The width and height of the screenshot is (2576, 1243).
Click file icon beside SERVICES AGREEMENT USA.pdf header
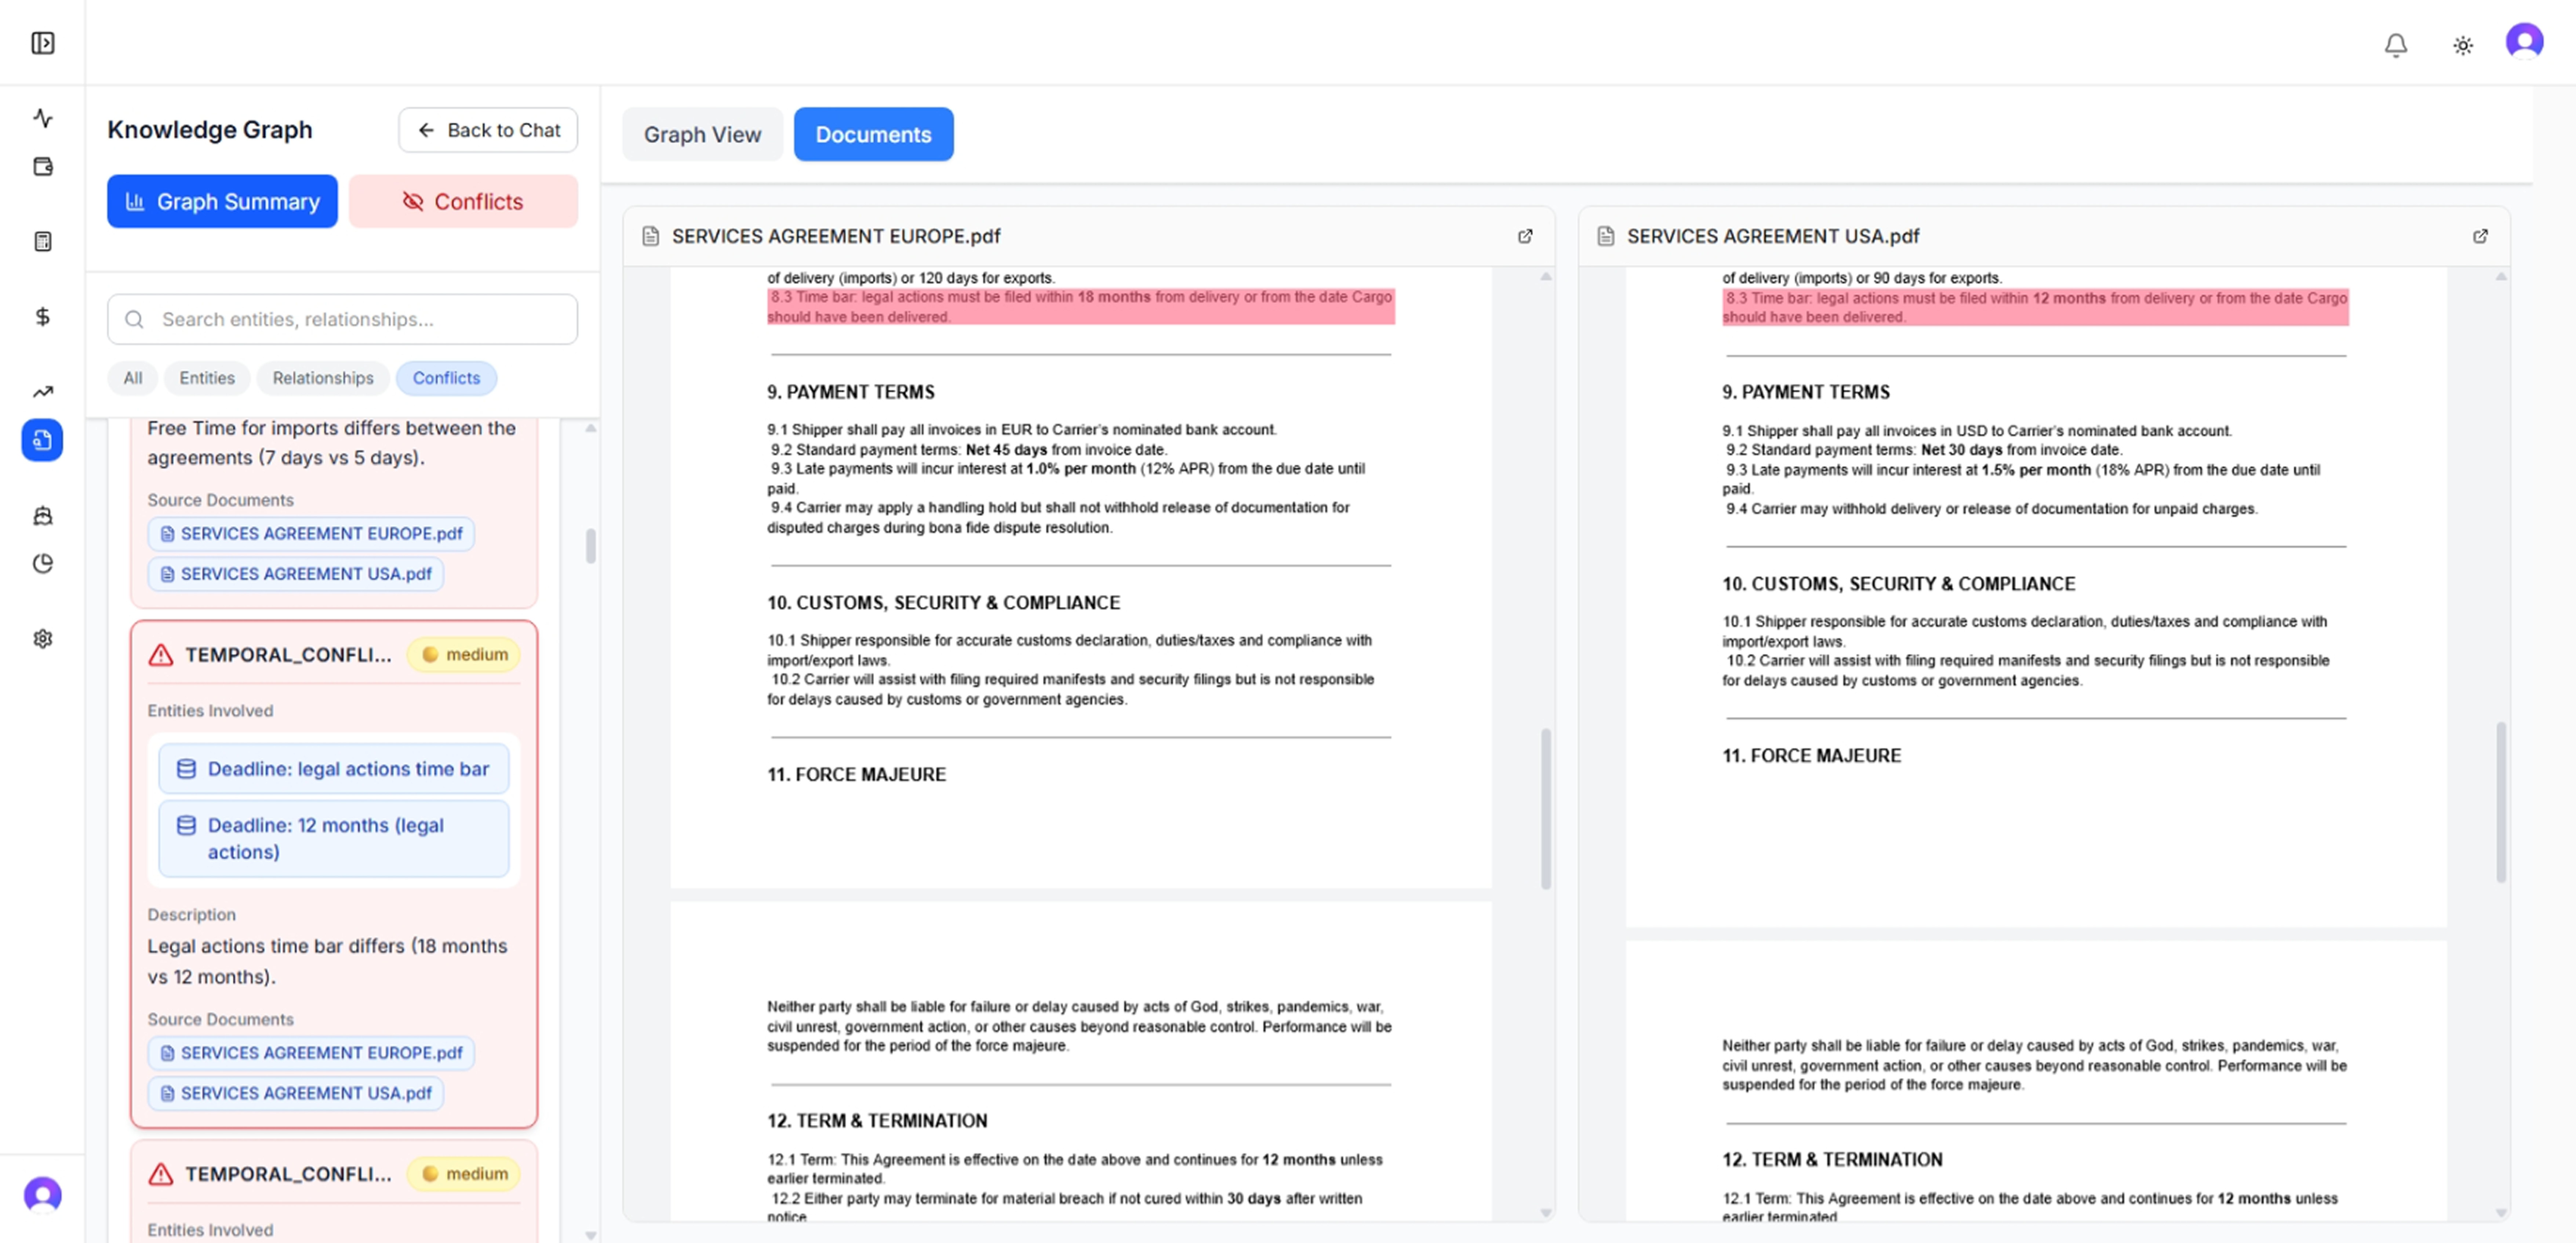pyautogui.click(x=1606, y=236)
